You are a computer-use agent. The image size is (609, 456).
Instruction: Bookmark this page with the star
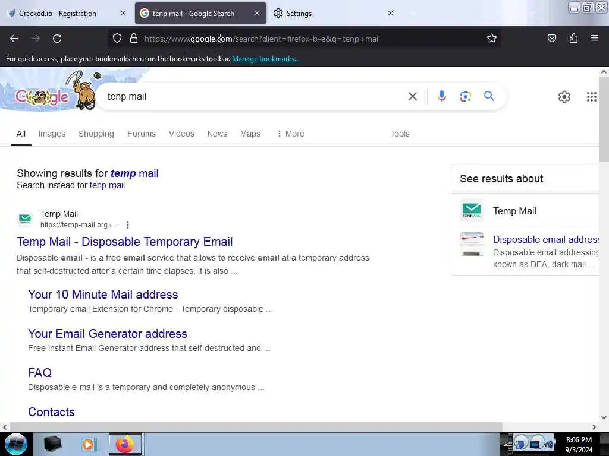coord(492,39)
